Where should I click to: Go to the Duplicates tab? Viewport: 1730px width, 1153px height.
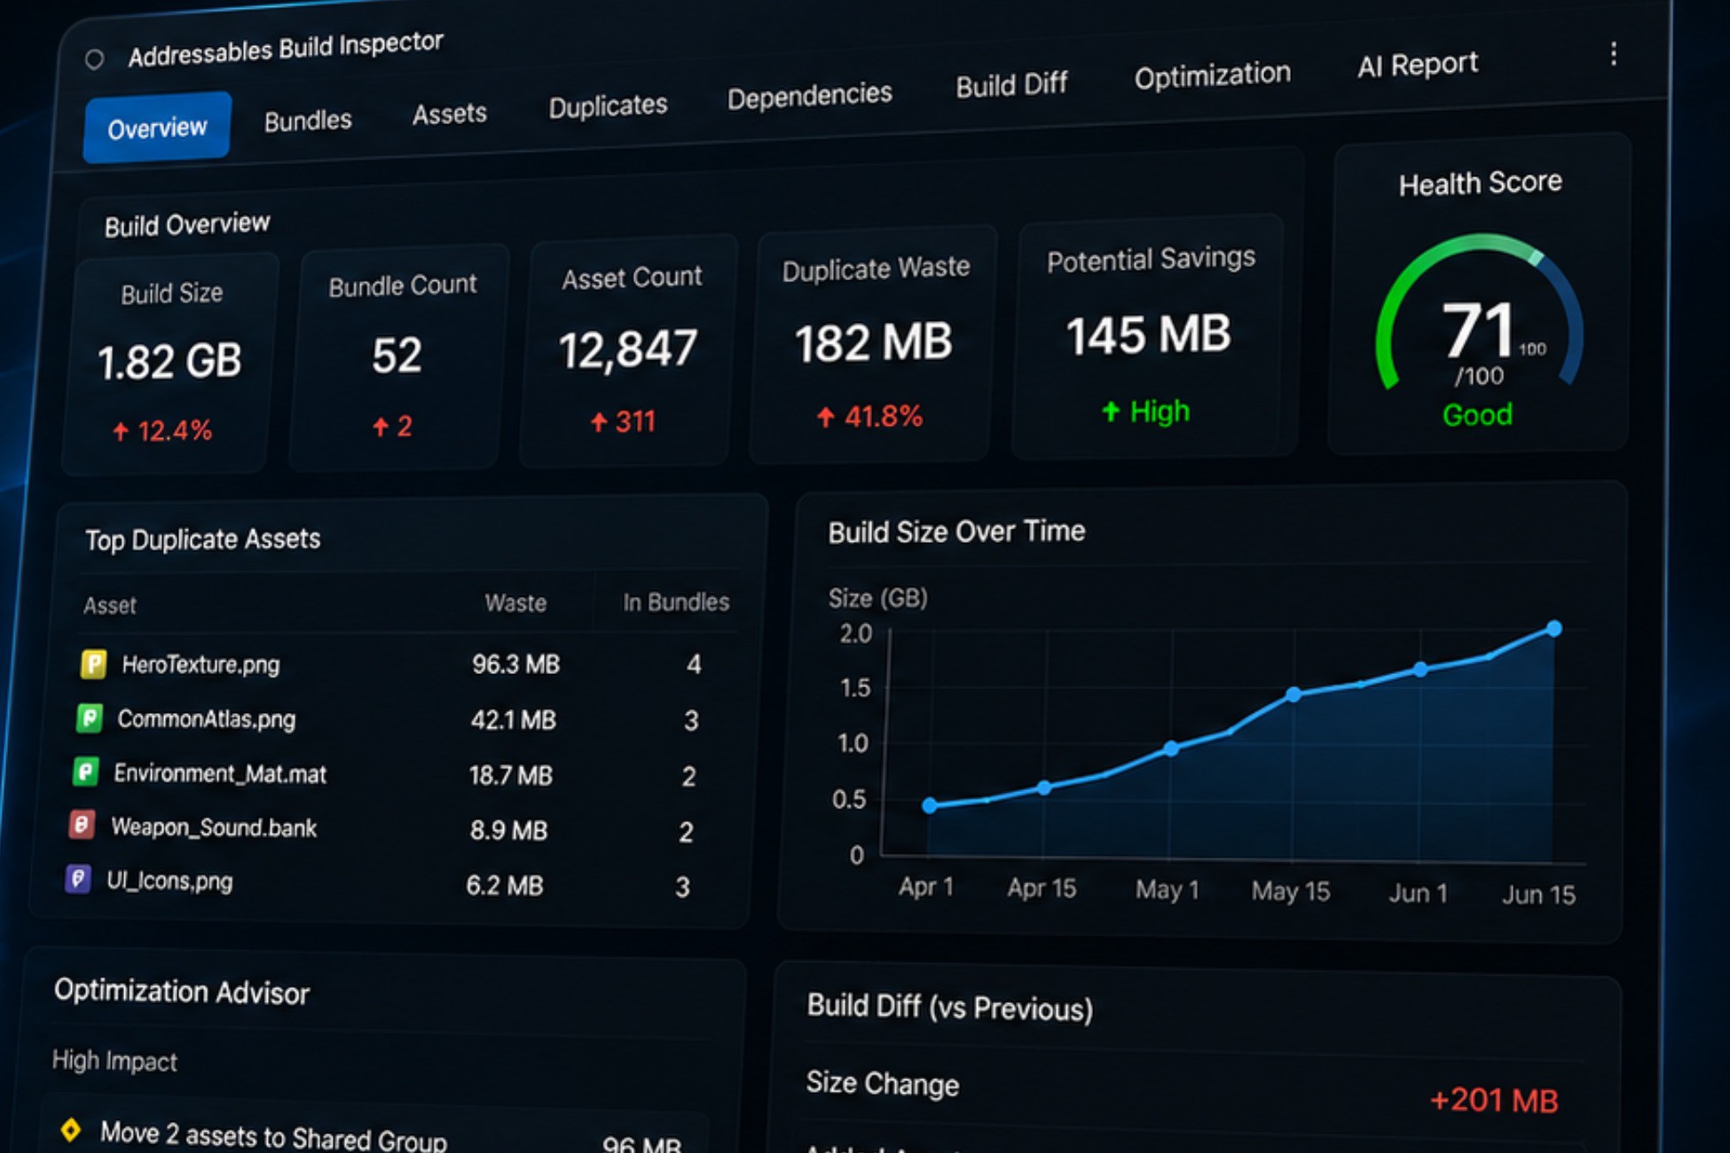(608, 106)
